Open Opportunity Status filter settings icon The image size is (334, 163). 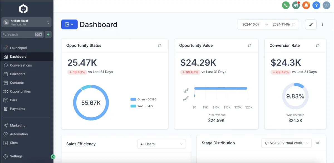point(159,46)
